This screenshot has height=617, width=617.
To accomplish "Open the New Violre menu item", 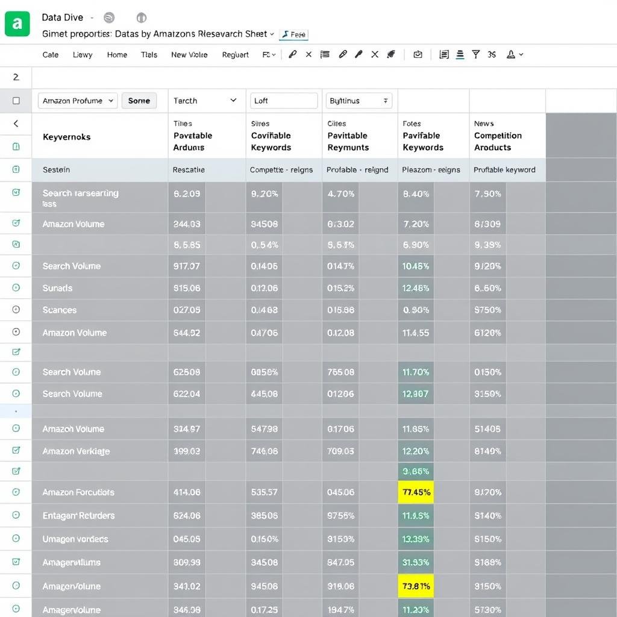I will click(x=190, y=55).
